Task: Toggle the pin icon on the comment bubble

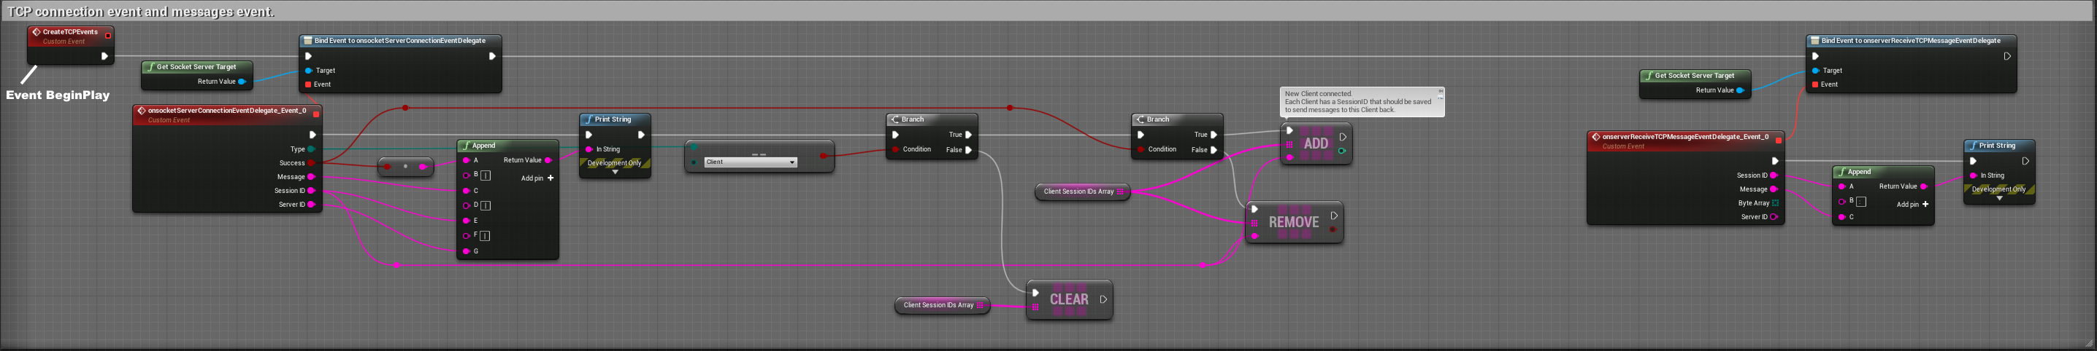Action: click(1440, 92)
